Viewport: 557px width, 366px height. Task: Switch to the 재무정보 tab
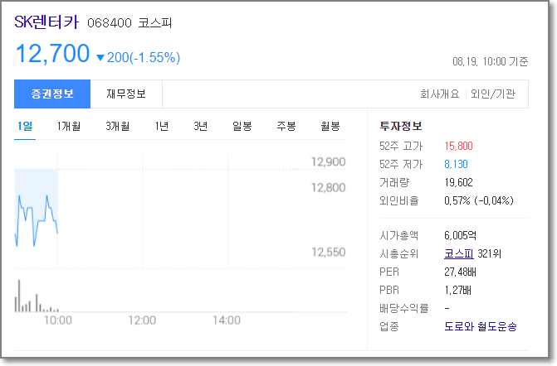126,94
